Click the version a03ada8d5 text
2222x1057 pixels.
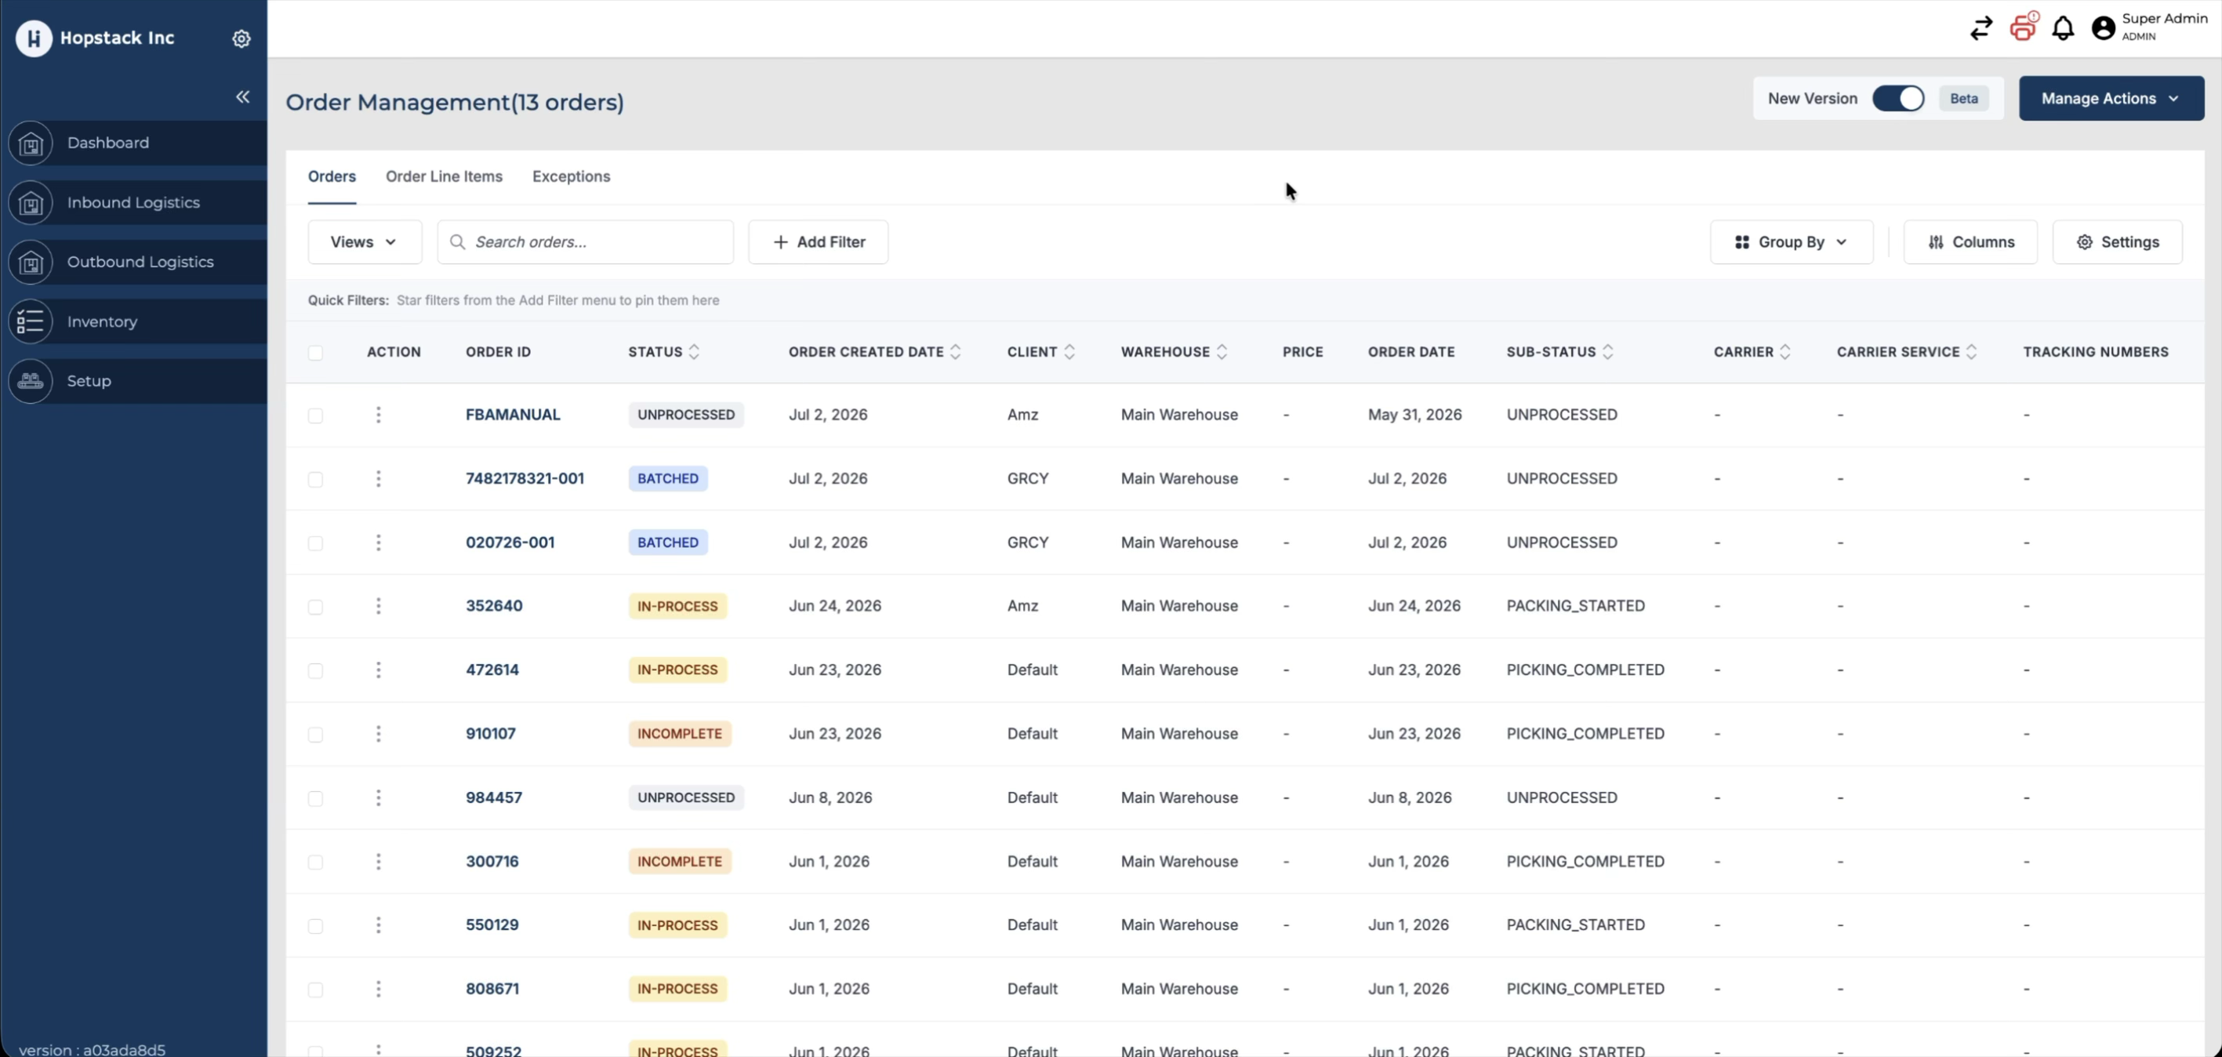pyautogui.click(x=93, y=1049)
